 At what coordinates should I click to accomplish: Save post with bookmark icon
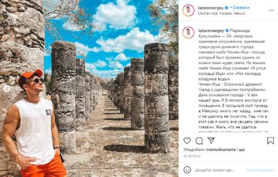(270, 141)
